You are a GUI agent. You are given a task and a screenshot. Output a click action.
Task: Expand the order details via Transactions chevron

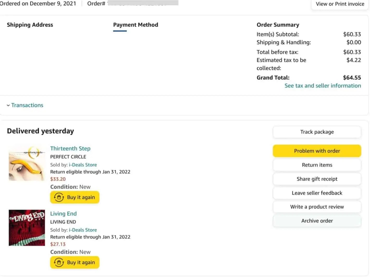tap(9, 105)
